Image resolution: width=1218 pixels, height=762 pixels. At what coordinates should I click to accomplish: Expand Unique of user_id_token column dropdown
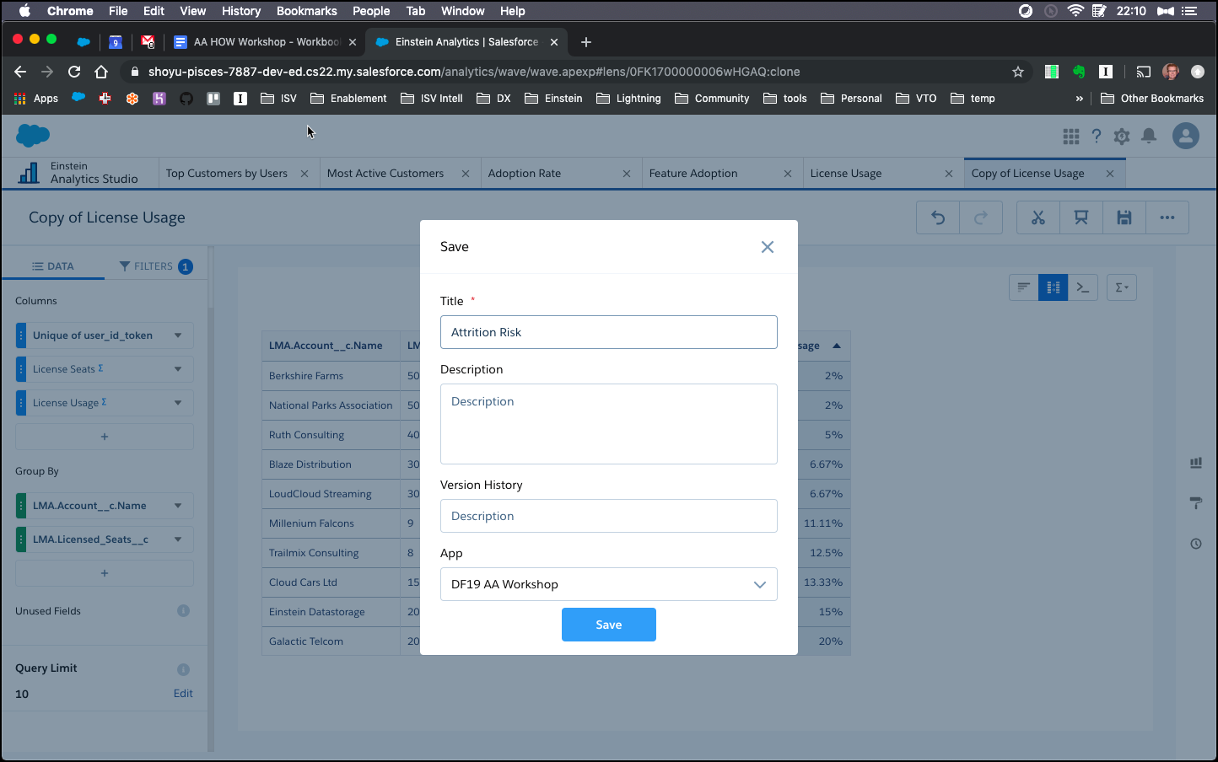178,335
